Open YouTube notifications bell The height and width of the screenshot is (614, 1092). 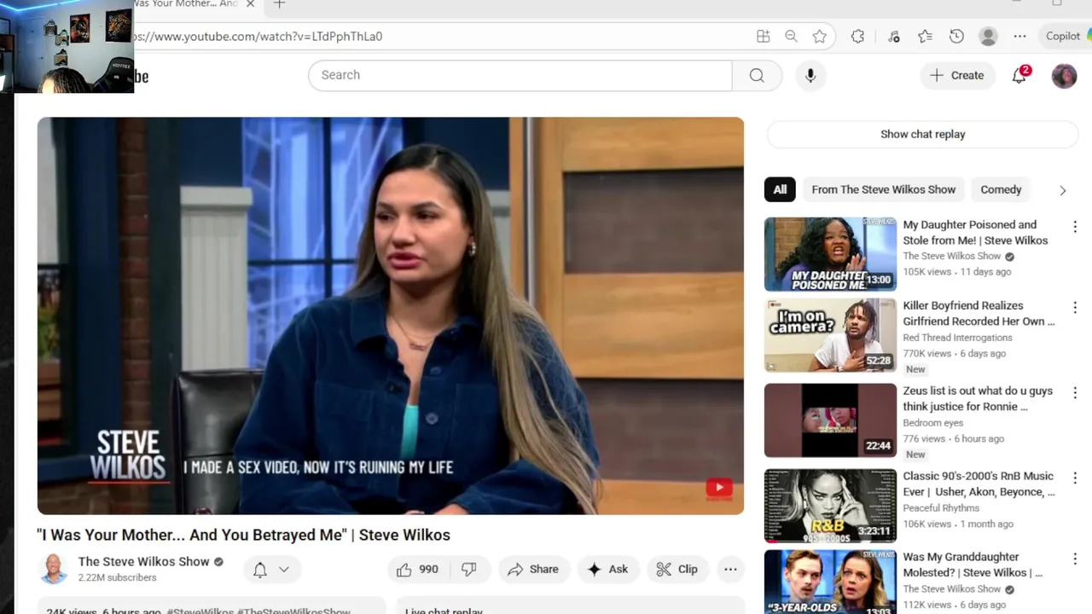click(x=1019, y=75)
